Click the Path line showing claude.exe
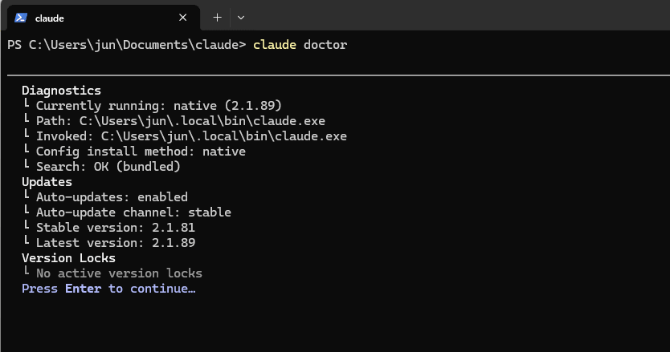Viewport: 670px width, 352px height. 180,121
